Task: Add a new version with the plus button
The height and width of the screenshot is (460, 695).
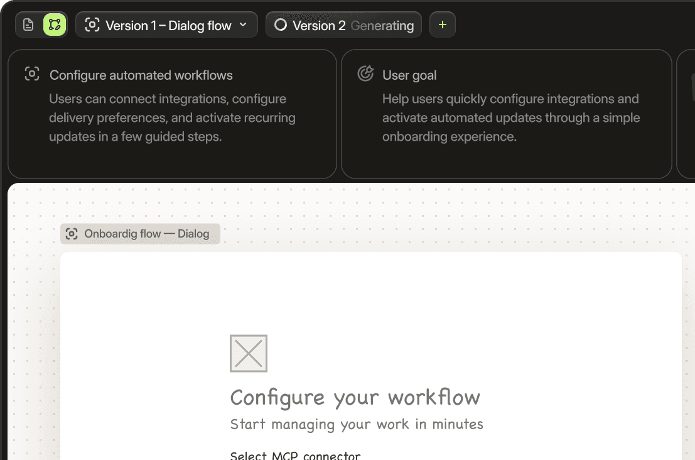Action: point(443,25)
